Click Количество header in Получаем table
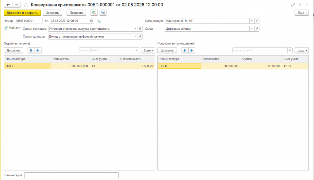 (x=221, y=59)
